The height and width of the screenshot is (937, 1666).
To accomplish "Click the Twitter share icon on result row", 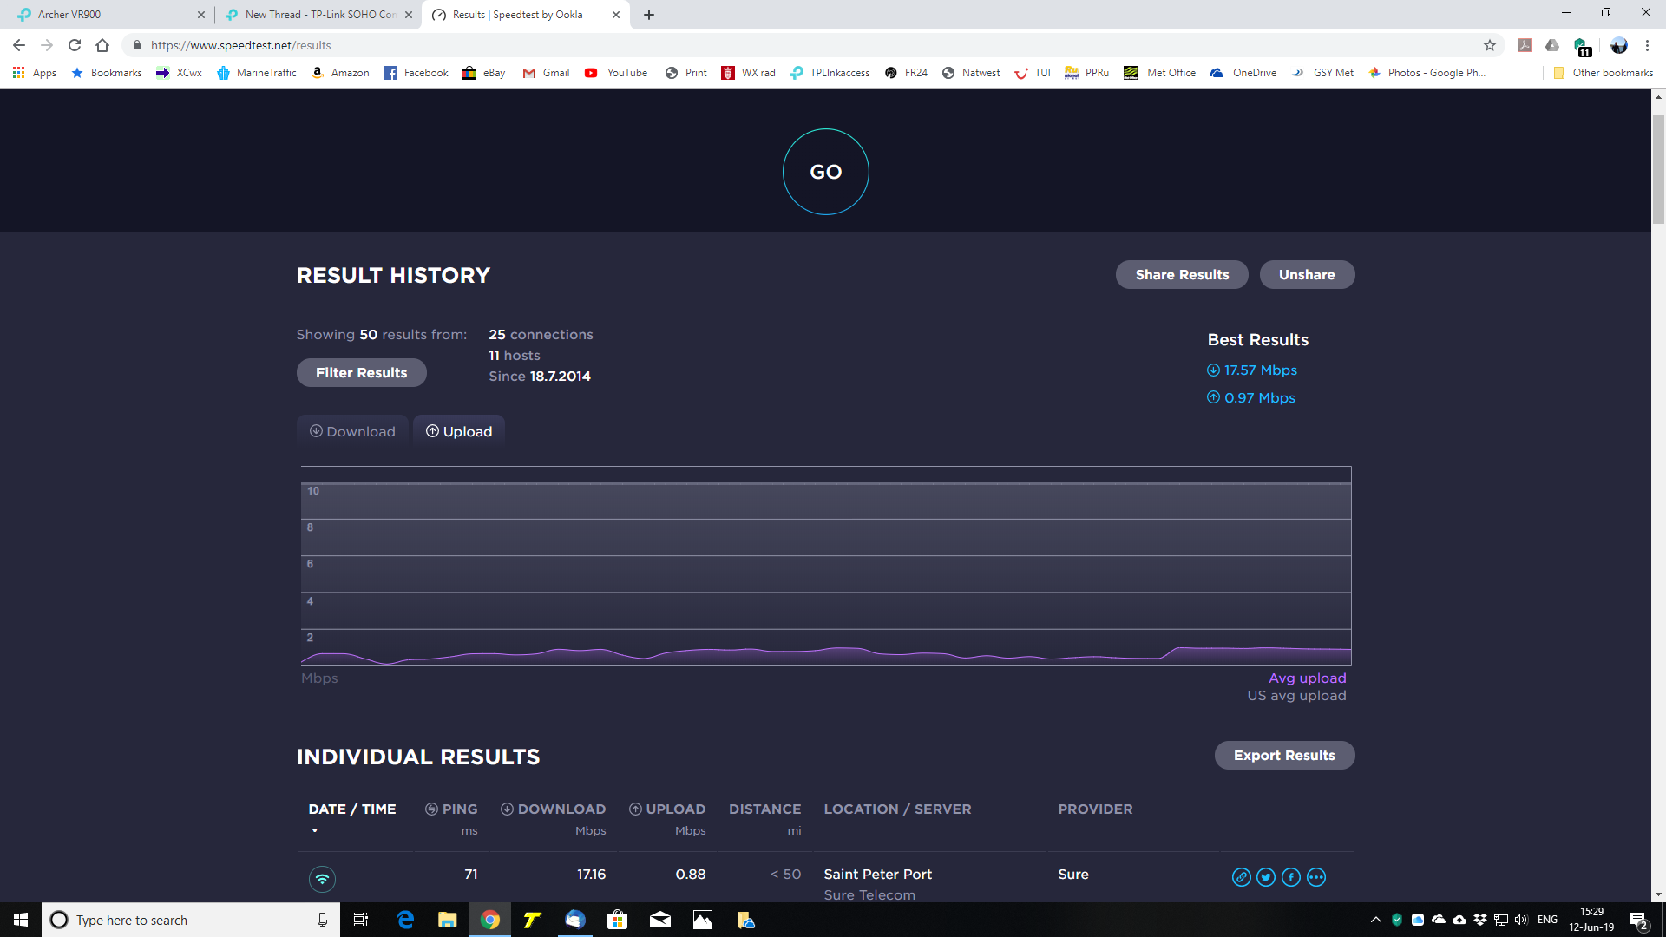I will [1266, 877].
